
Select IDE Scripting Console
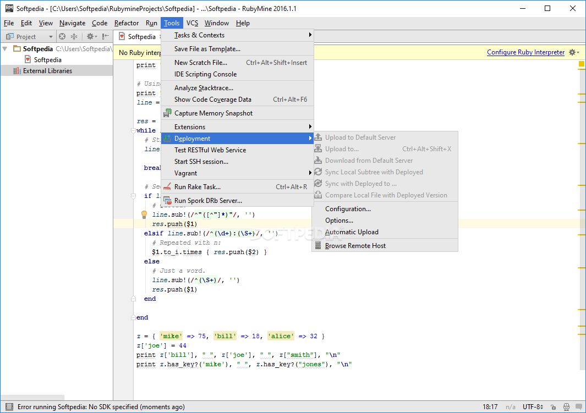click(237, 74)
